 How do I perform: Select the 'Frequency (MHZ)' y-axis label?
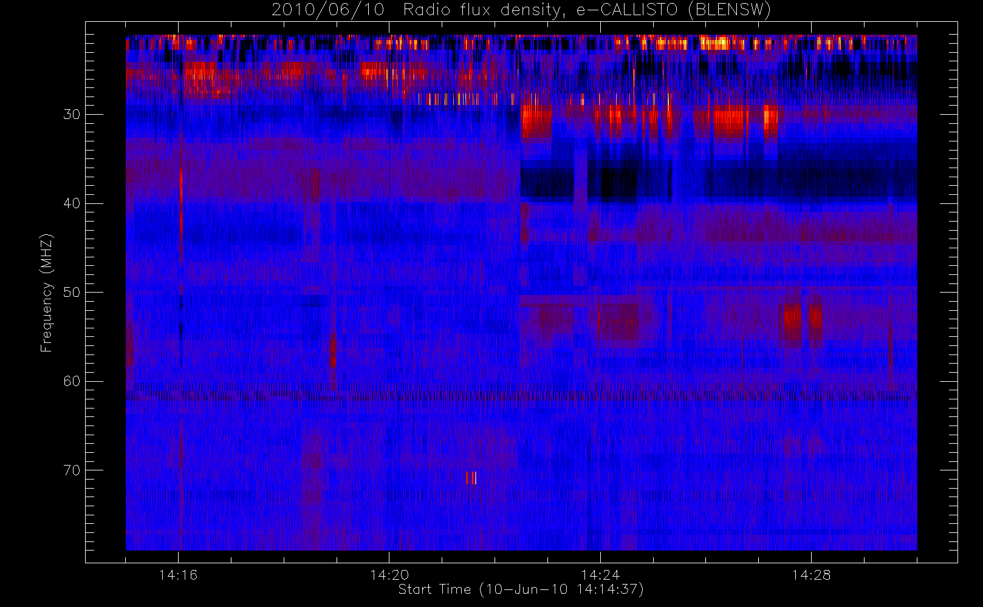pyautogui.click(x=47, y=293)
